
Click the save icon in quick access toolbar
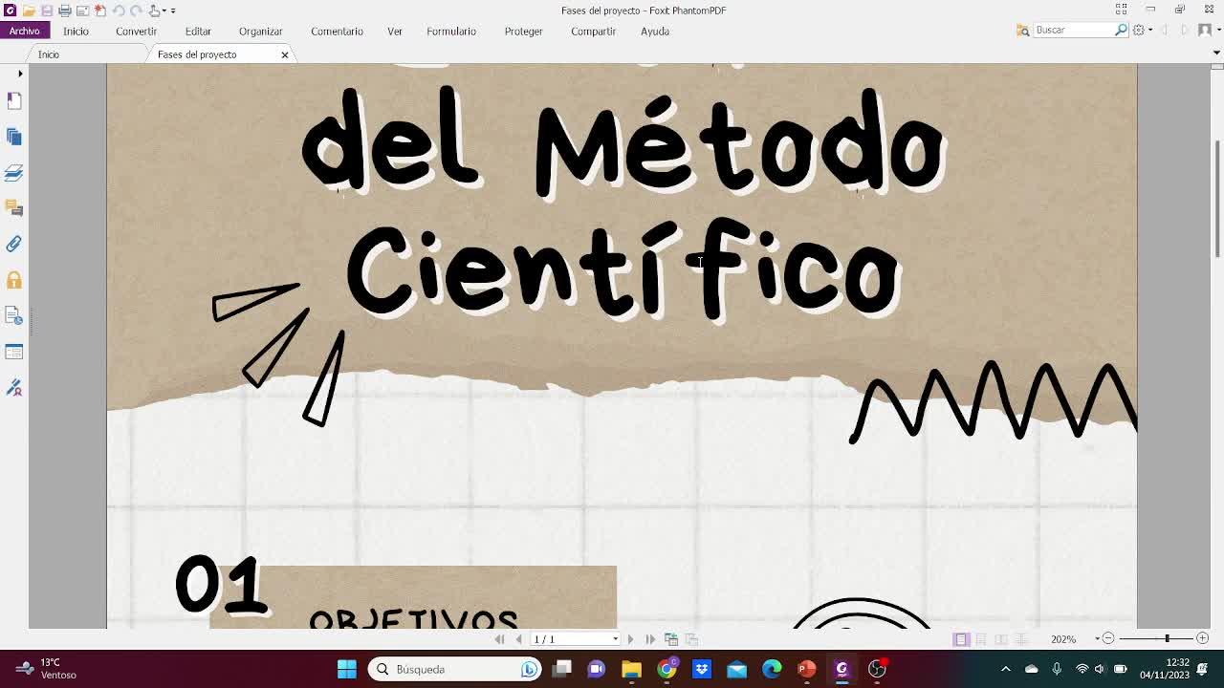[x=47, y=11]
